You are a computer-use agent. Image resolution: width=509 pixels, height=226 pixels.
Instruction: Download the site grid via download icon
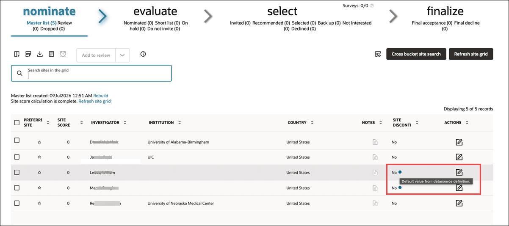40,54
